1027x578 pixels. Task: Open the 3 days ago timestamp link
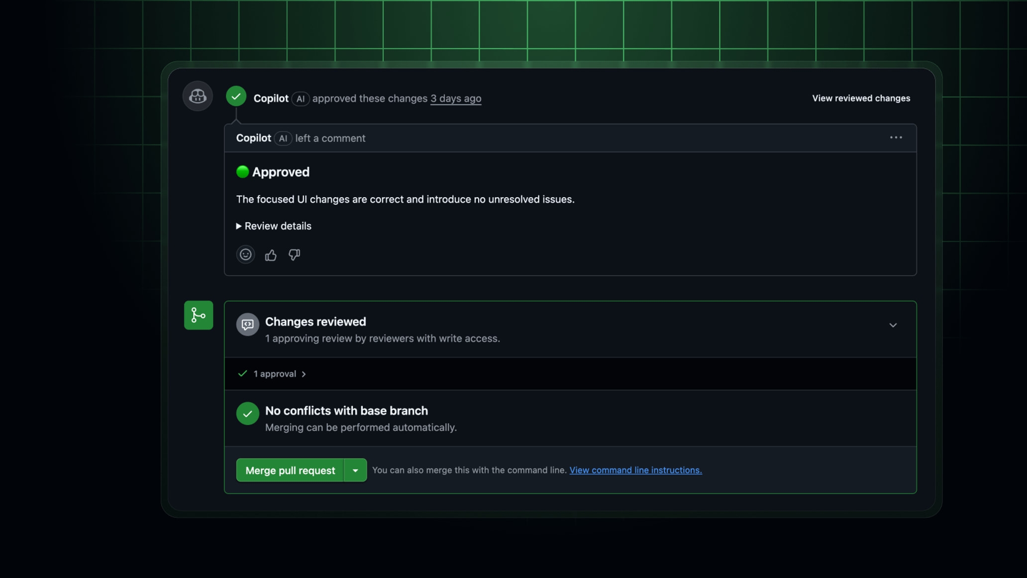click(x=456, y=98)
